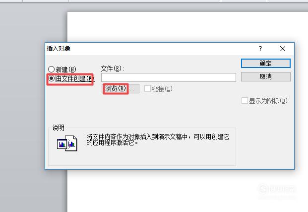This screenshot has width=308, height=212.
Task: Cancel the dialog with 取消
Action: pos(265,76)
